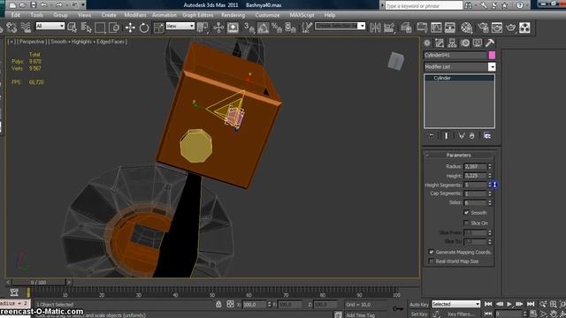Open Edit Named Selection Sets
Image resolution: width=566 pixels, height=318 pixels.
pos(307,27)
